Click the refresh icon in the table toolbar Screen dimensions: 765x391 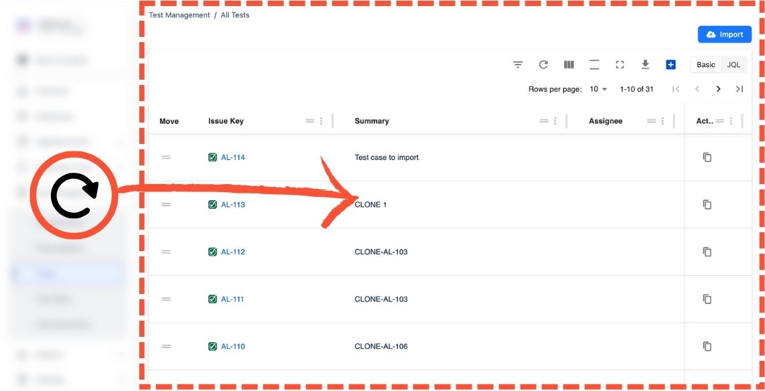click(543, 65)
